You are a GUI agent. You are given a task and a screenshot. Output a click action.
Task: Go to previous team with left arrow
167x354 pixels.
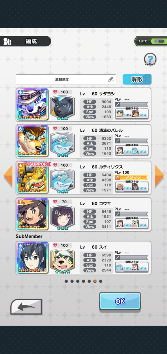pos(8,176)
